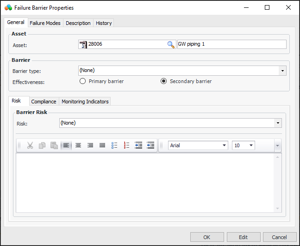Open the Barrier type dropdown
300x246 pixels.
click(282, 71)
